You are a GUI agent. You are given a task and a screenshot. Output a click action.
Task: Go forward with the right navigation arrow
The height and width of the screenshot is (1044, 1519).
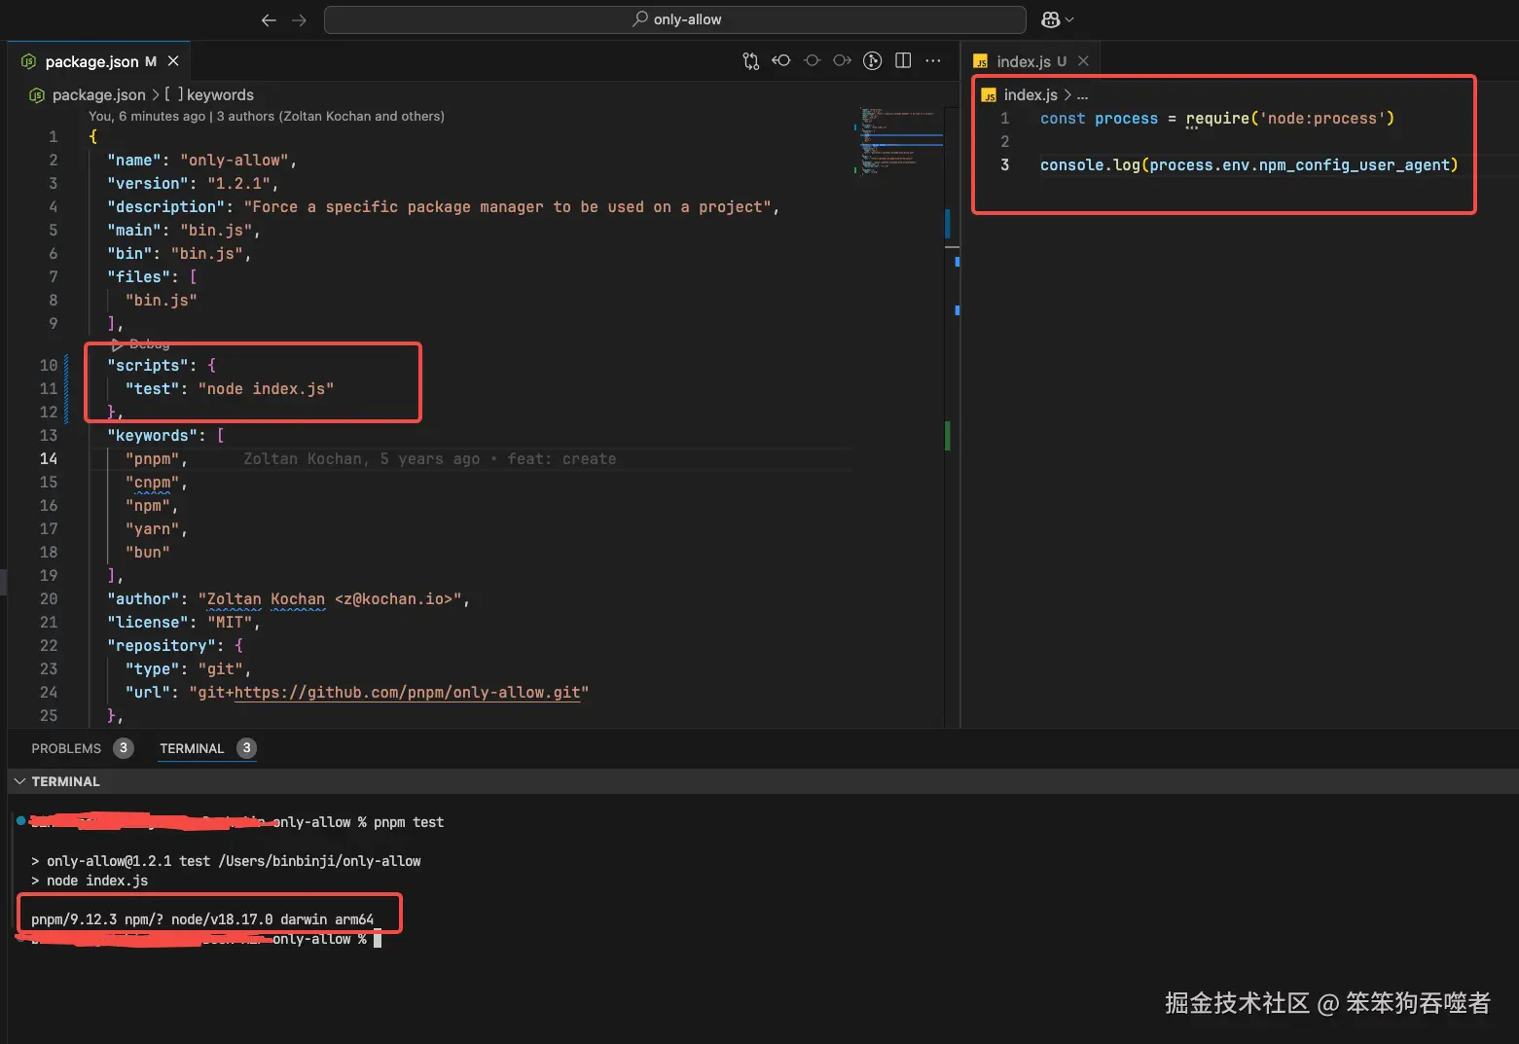(299, 19)
